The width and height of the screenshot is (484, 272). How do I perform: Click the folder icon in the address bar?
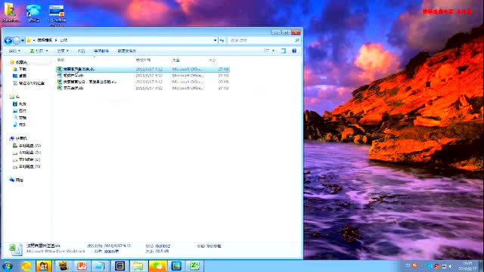tap(29, 40)
